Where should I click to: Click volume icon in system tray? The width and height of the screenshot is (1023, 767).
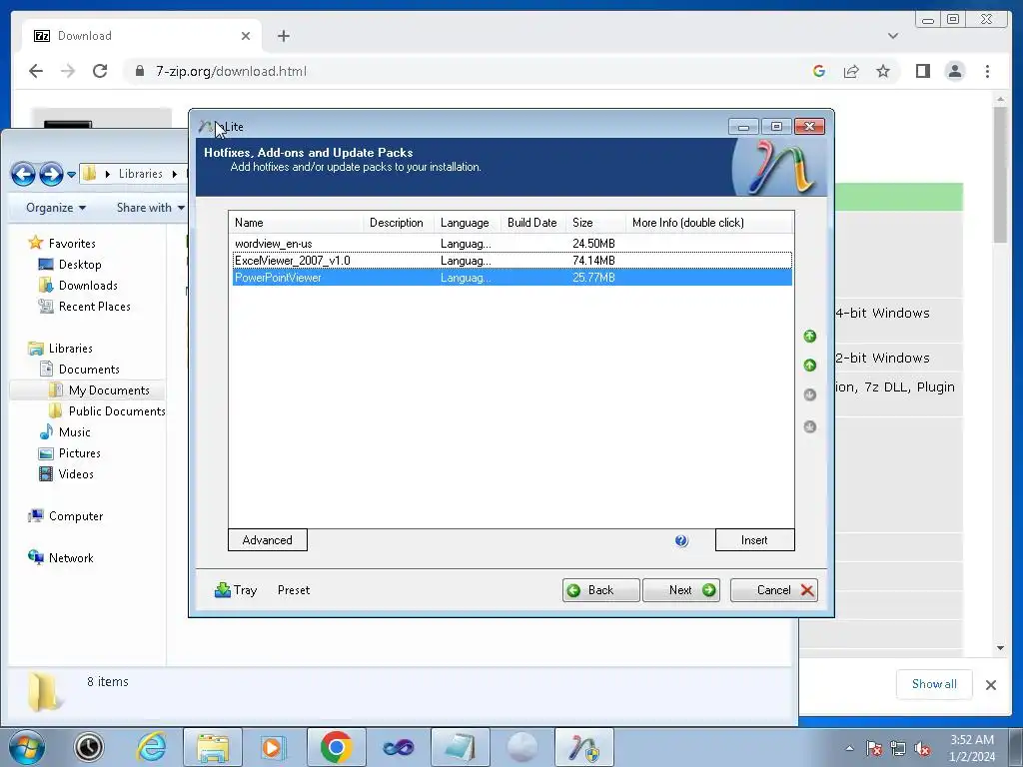click(x=922, y=749)
